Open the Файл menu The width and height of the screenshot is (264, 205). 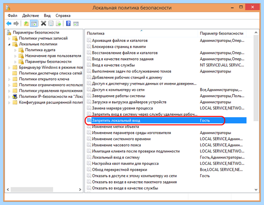tap(12, 16)
